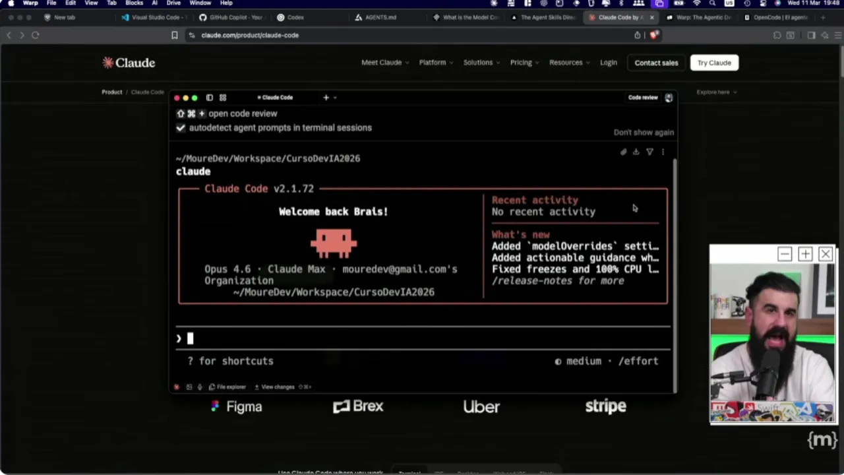The height and width of the screenshot is (475, 844).
Task: Go back with browser back arrow
Action: [9, 35]
